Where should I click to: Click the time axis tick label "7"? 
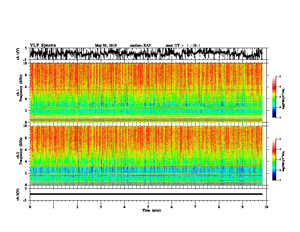click(195, 207)
